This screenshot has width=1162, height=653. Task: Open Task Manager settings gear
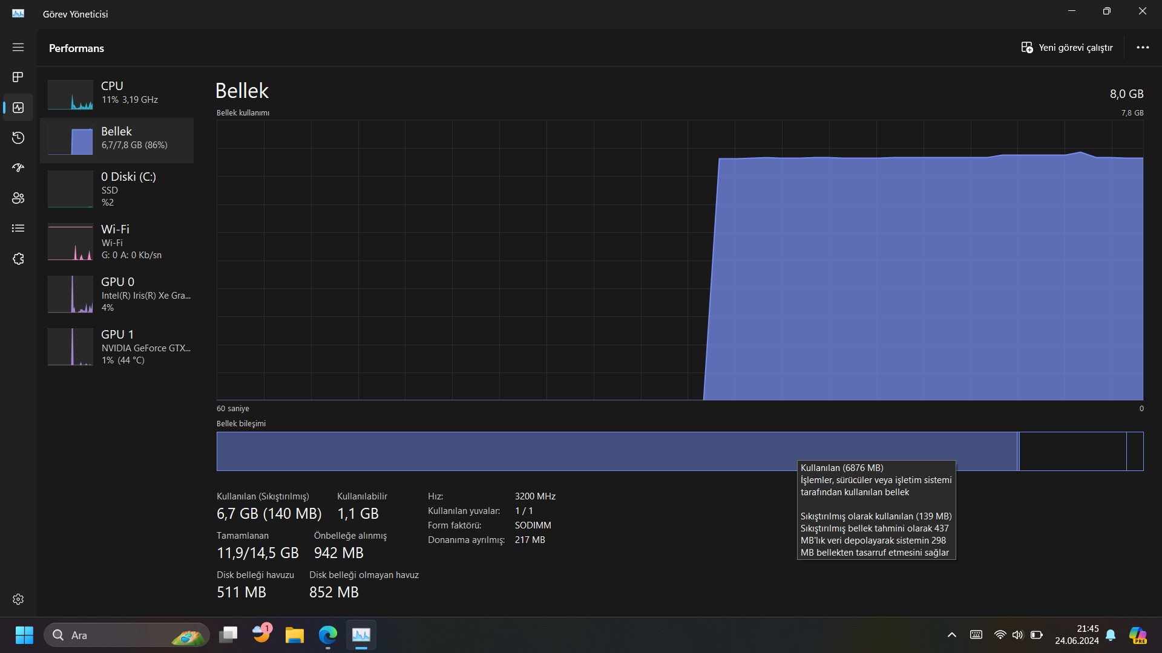pos(18,599)
